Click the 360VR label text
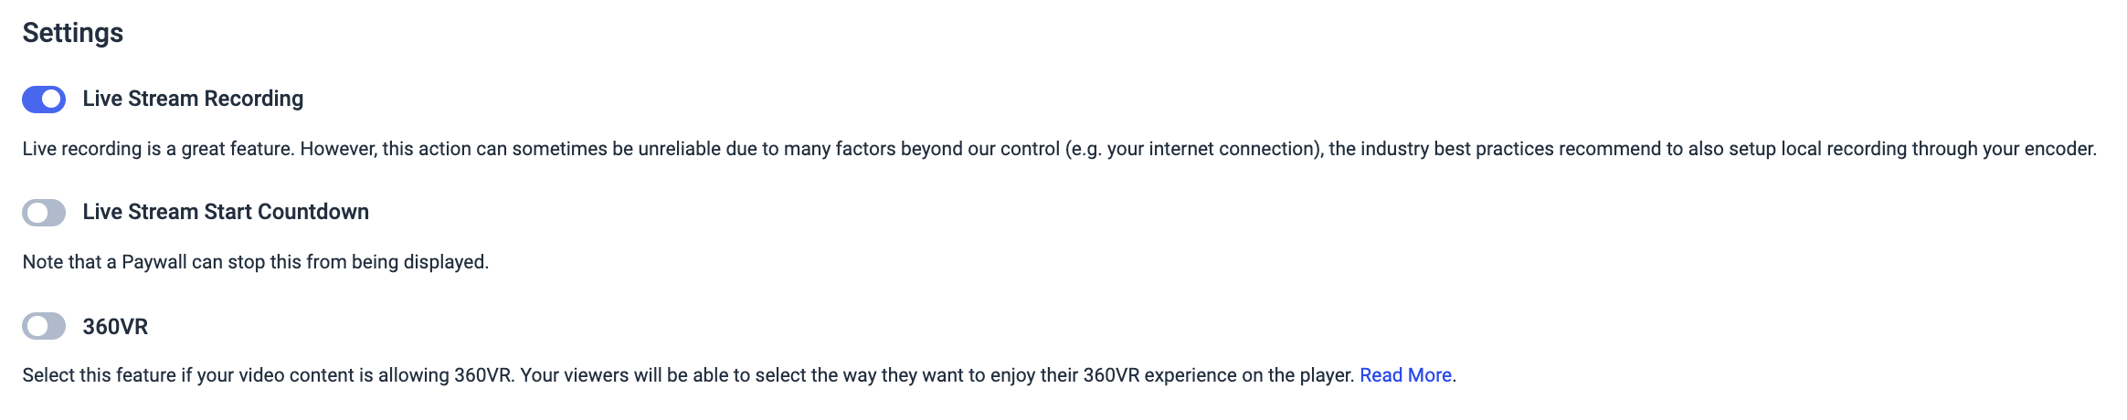 coord(115,326)
